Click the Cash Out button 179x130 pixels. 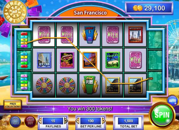click(30, 121)
